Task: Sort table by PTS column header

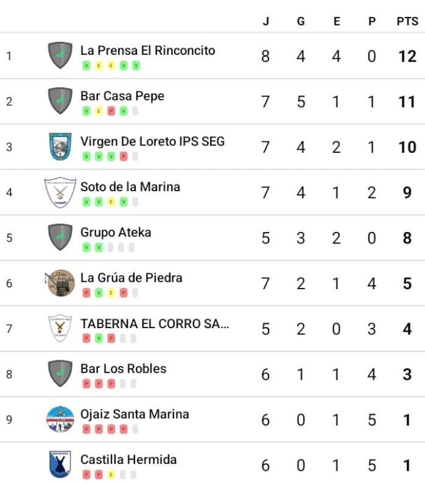Action: [x=407, y=21]
